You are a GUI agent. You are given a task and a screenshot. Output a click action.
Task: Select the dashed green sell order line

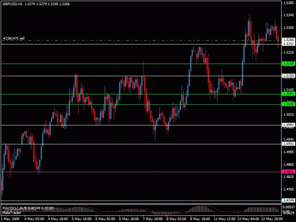tap(141, 40)
